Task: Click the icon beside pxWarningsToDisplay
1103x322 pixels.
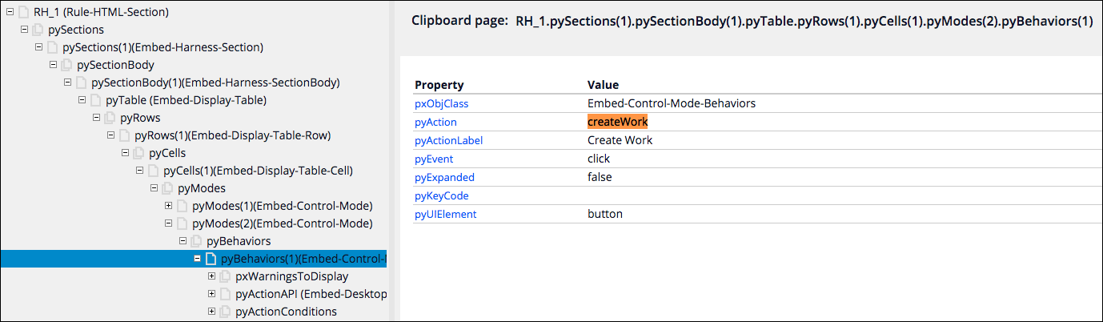Action: pyautogui.click(x=226, y=276)
